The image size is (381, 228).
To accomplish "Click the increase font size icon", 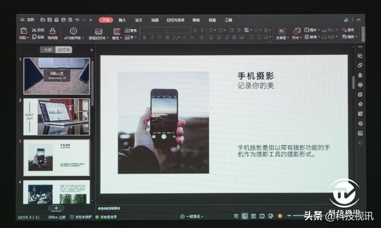I will tap(195, 30).
